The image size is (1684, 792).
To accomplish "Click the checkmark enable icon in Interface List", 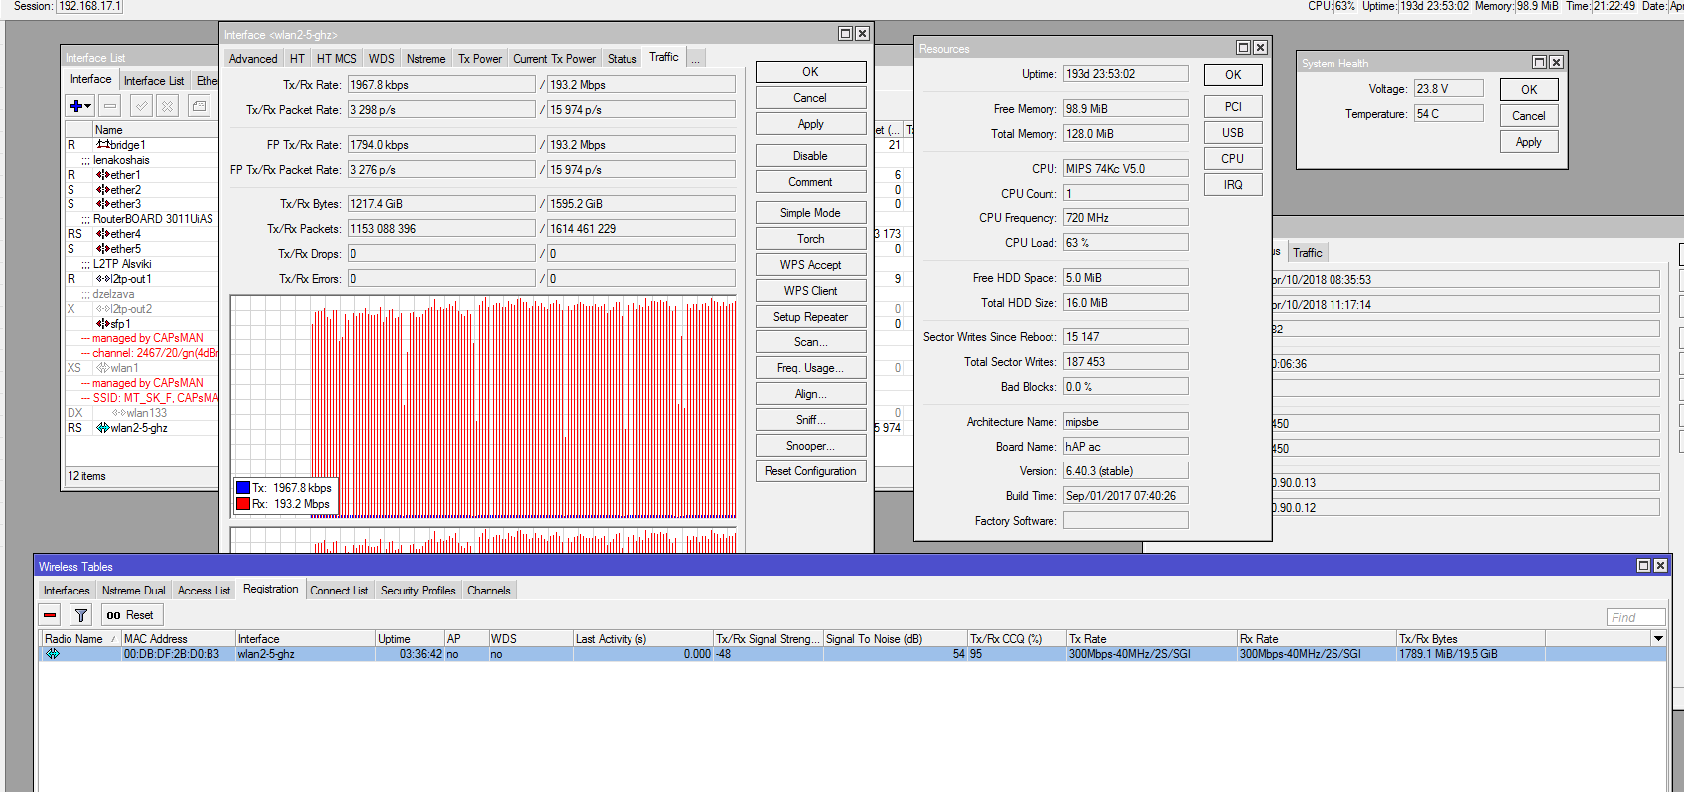I will [142, 106].
